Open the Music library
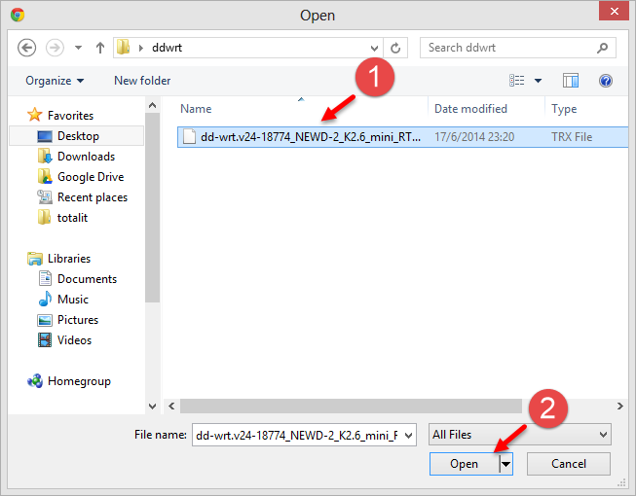The width and height of the screenshot is (636, 496). (73, 300)
